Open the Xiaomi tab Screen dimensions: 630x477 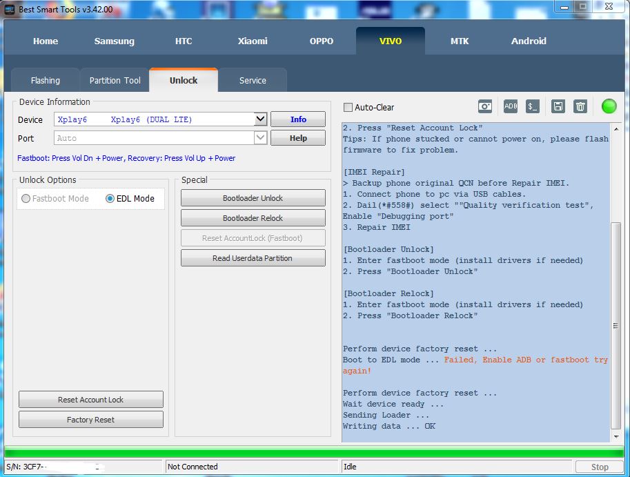253,41
